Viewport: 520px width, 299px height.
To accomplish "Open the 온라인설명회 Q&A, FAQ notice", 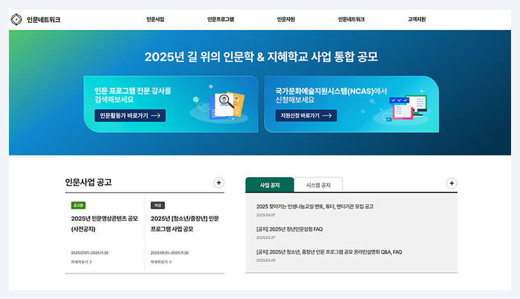I will [329, 252].
